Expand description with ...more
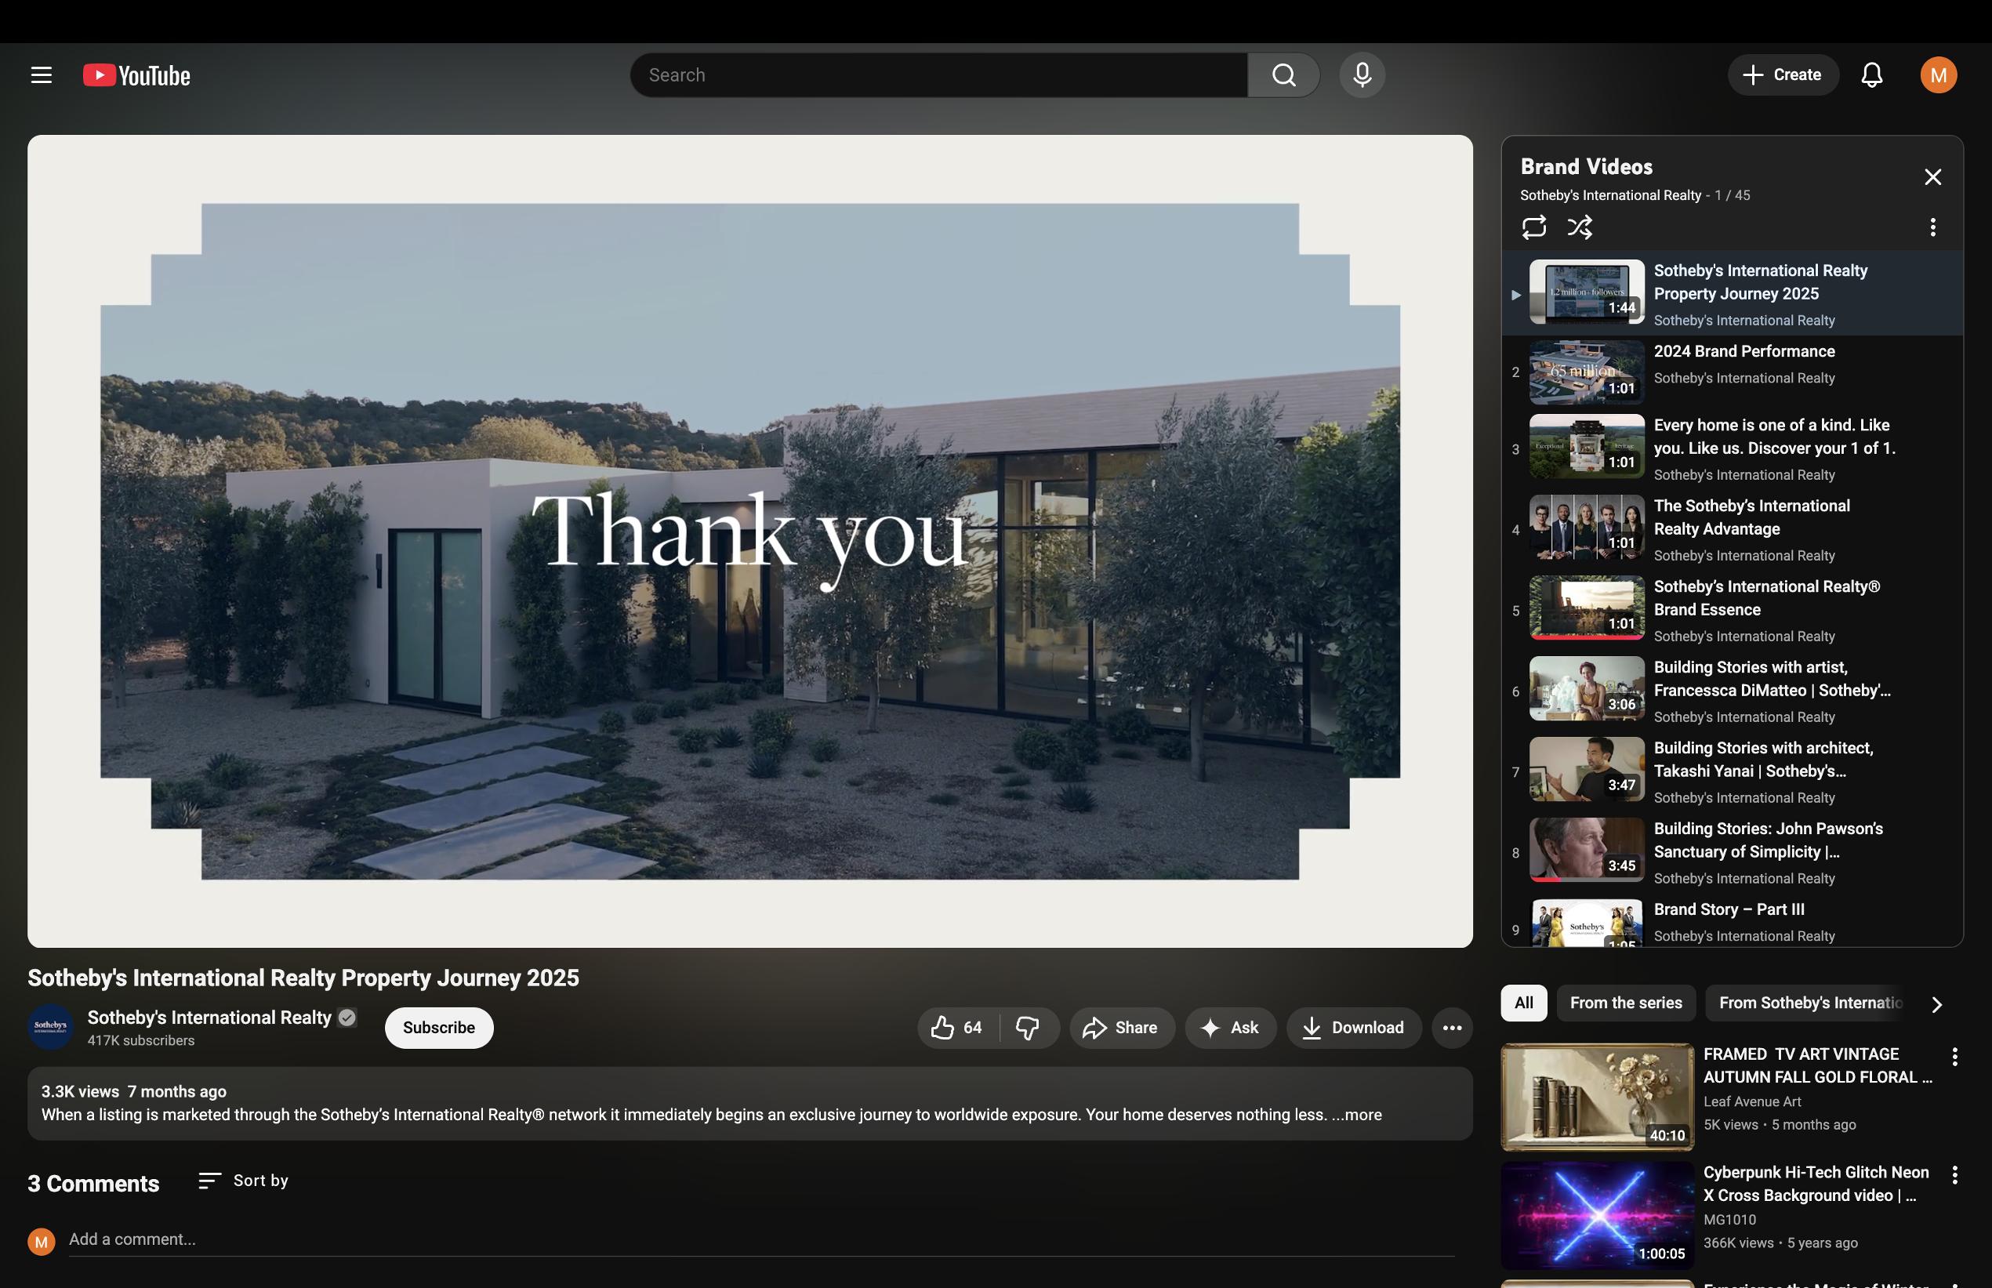 pos(1356,1114)
